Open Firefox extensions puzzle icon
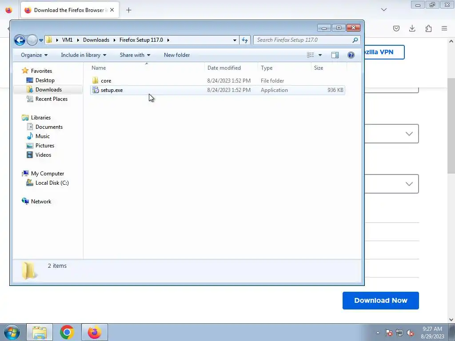Image resolution: width=455 pixels, height=341 pixels. (428, 28)
